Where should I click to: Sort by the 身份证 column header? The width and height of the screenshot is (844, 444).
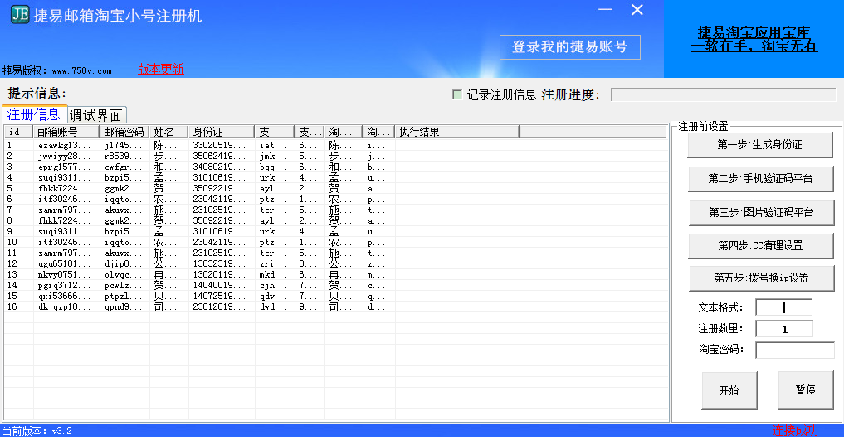[x=222, y=132]
